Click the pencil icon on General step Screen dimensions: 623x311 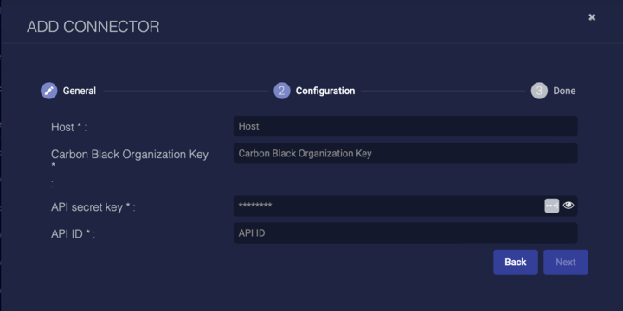pos(48,91)
